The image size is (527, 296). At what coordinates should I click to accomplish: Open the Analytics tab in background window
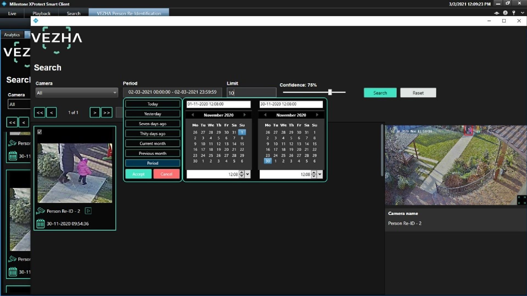pyautogui.click(x=12, y=35)
